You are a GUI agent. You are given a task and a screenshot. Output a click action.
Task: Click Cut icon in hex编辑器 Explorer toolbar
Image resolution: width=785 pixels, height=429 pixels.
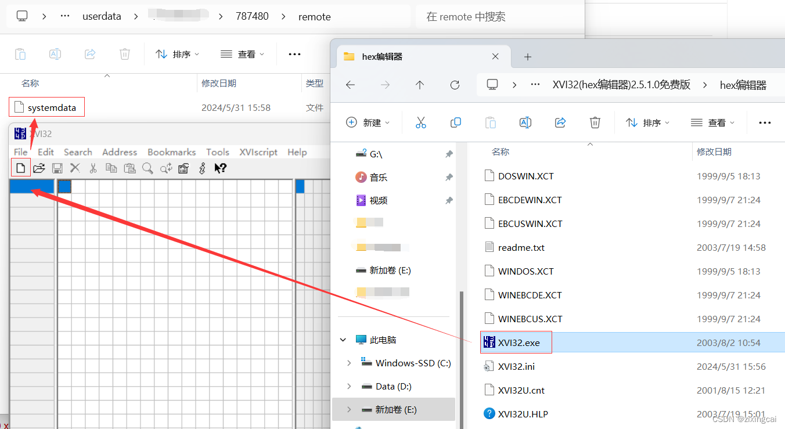coord(421,122)
